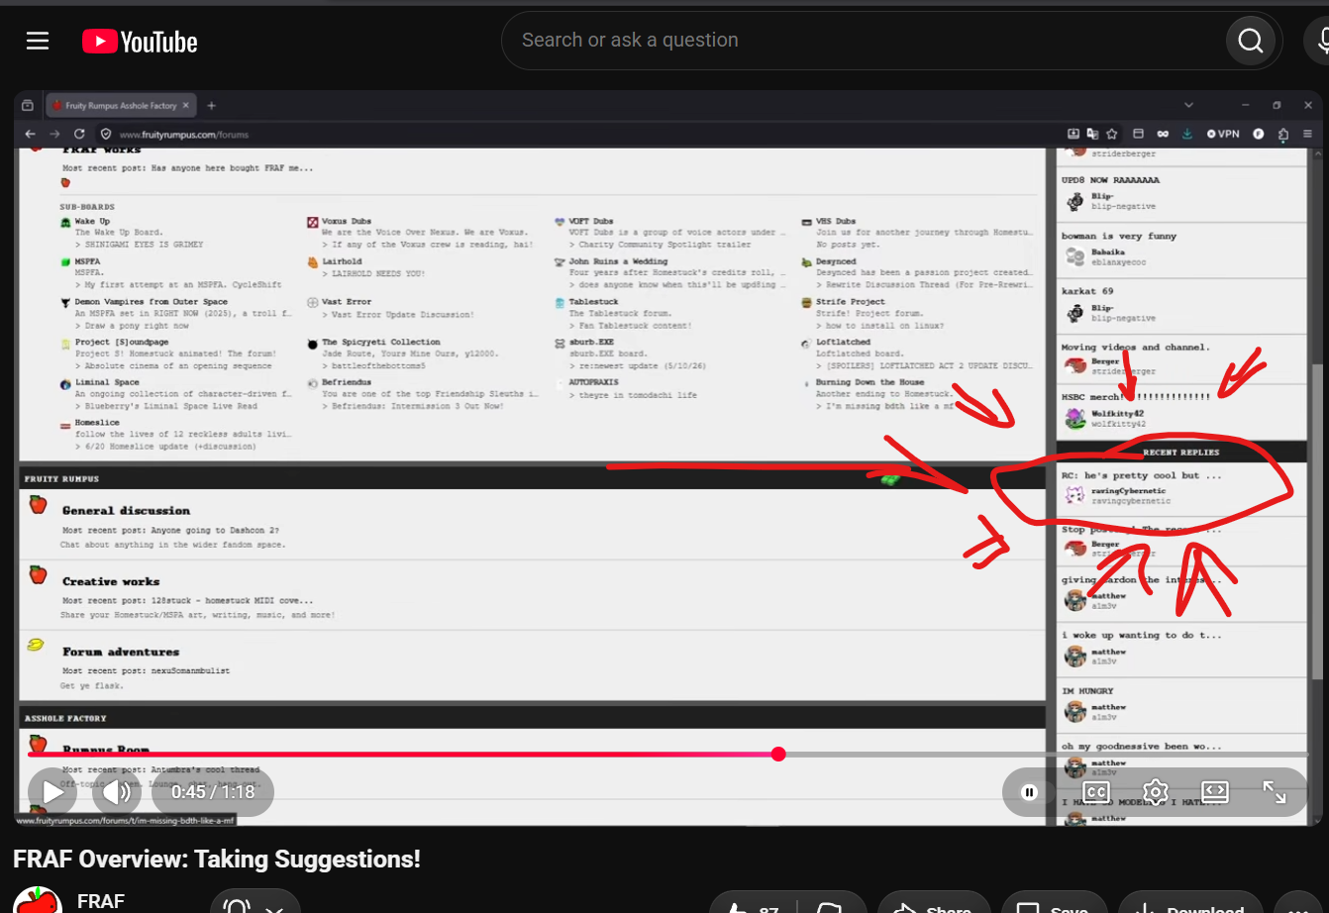Enter full screen with the corner arrows
Image resolution: width=1329 pixels, height=913 pixels.
[1275, 792]
